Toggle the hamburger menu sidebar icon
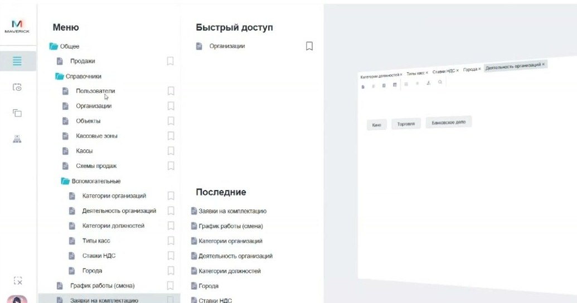 (17, 61)
